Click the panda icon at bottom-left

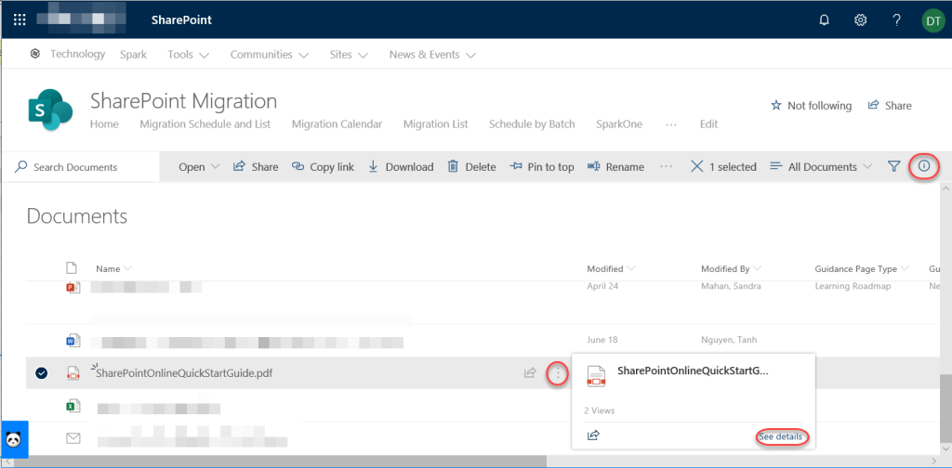click(x=14, y=438)
